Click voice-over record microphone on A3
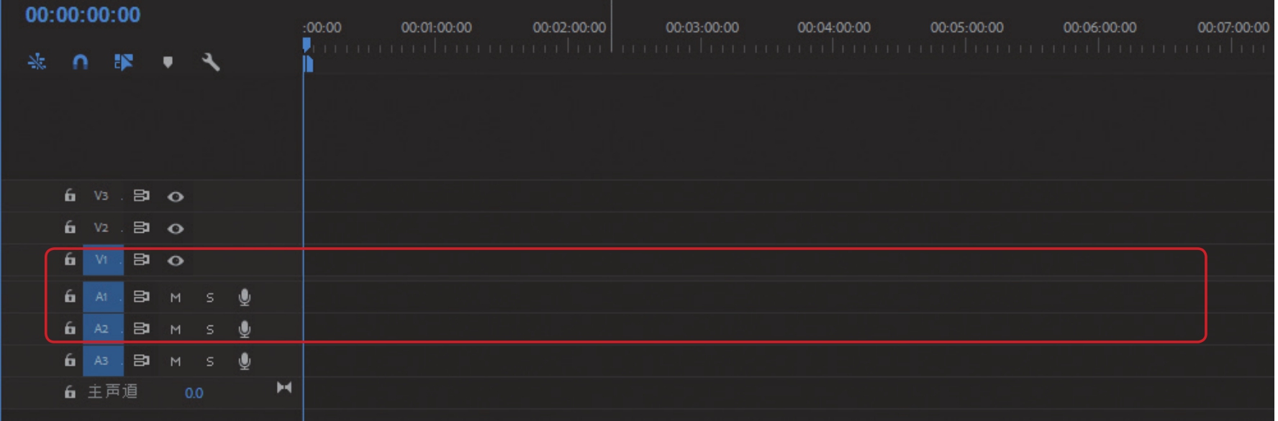 pos(245,361)
